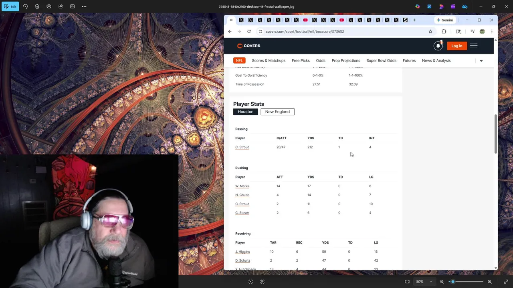
Task: Open notifications bell on Covers
Action: (x=438, y=46)
